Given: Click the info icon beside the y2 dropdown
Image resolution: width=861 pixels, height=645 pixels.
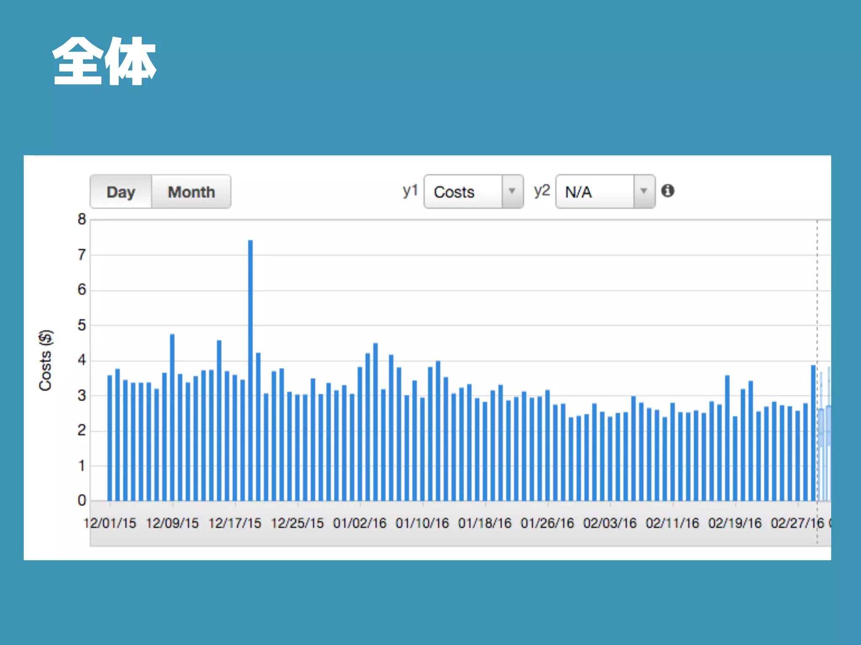Looking at the screenshot, I should click(668, 191).
